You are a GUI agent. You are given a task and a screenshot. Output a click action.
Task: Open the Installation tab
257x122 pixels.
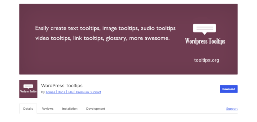(x=70, y=109)
